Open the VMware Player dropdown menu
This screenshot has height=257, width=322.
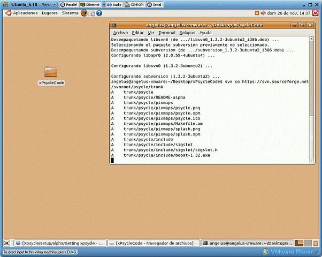pos(49,4)
